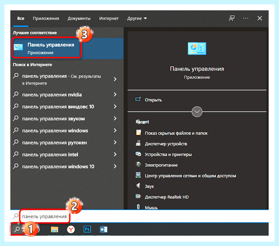
Task: Switch to the Приложения tab
Action: tap(46, 18)
